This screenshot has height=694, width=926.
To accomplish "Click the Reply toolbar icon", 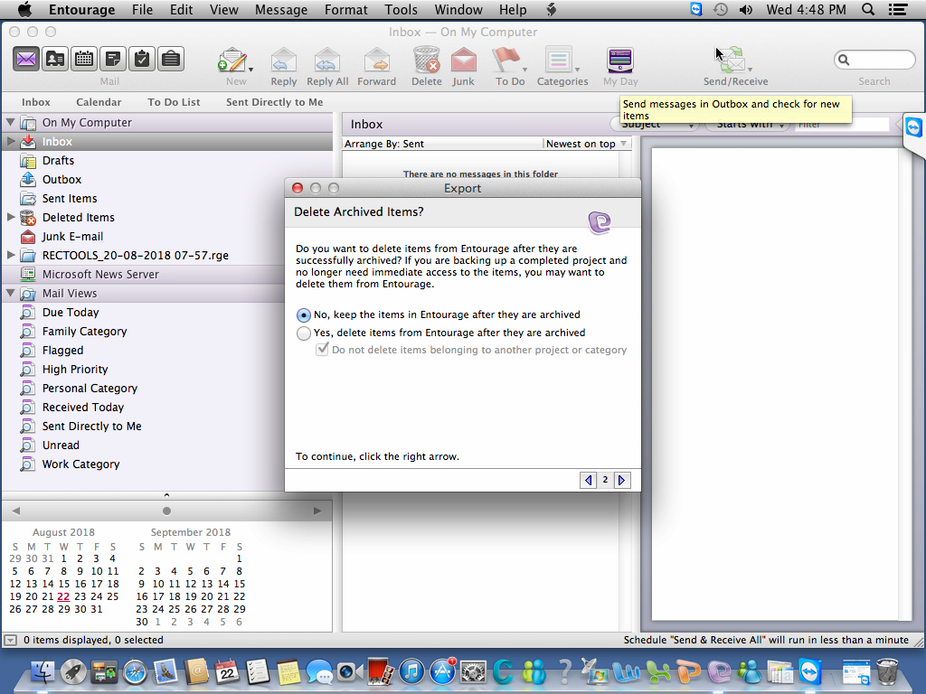I will click(283, 61).
